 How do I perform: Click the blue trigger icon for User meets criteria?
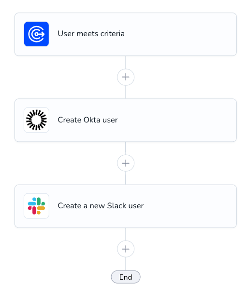coord(36,34)
